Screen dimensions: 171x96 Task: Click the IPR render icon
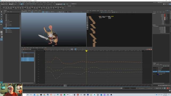pyautogui.click(x=60, y=4)
